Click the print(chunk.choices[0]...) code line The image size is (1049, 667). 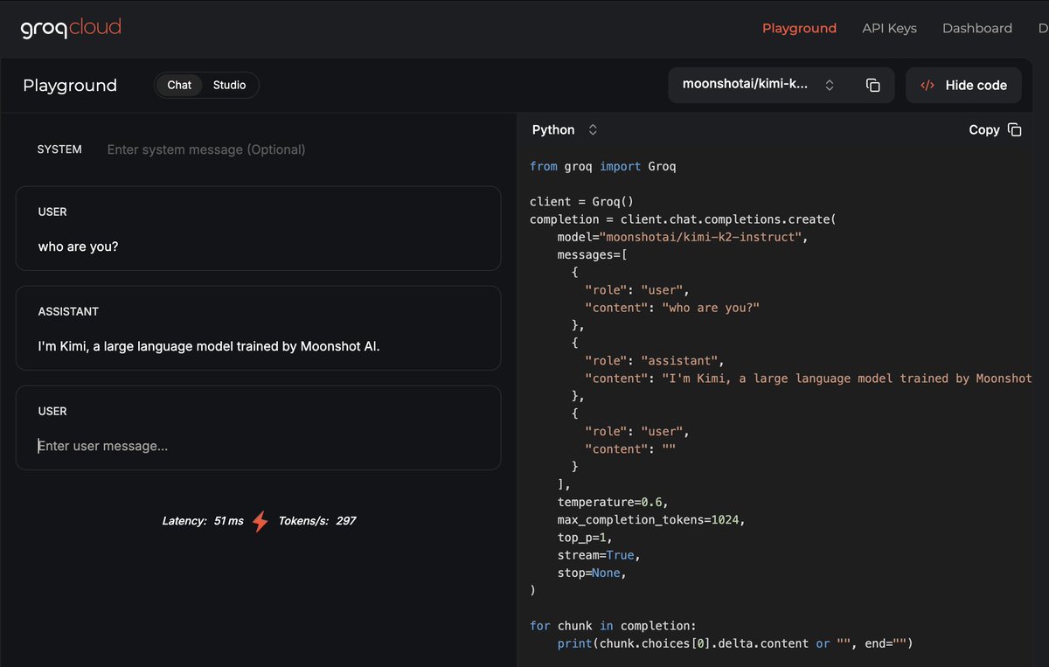(x=735, y=643)
